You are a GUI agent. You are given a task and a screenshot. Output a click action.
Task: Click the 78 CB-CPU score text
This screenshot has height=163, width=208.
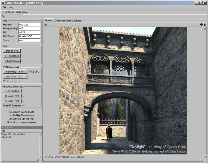[x=34, y=71]
